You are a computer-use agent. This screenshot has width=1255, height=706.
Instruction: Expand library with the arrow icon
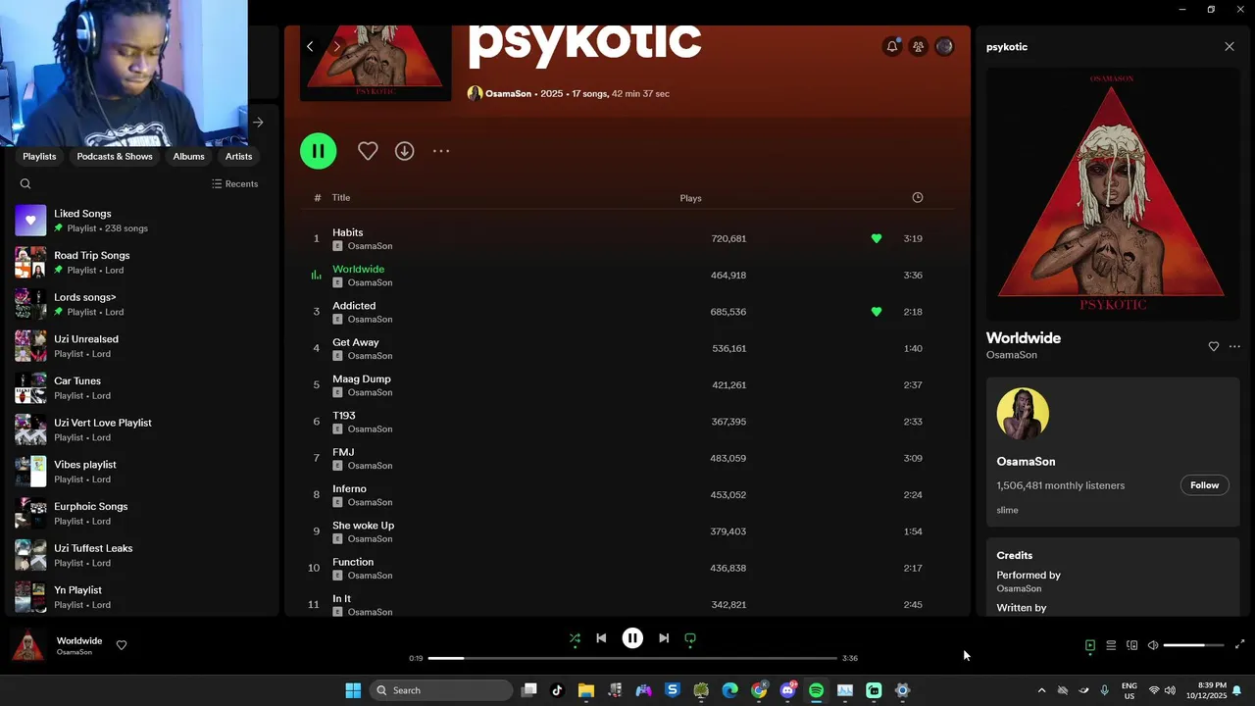pos(258,123)
